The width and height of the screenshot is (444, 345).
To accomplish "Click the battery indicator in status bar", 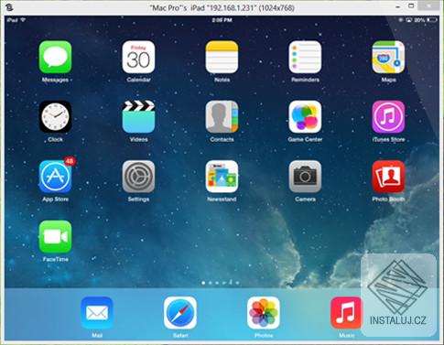I will tap(432, 20).
